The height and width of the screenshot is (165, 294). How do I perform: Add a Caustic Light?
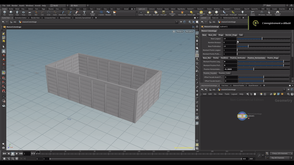[224, 13]
